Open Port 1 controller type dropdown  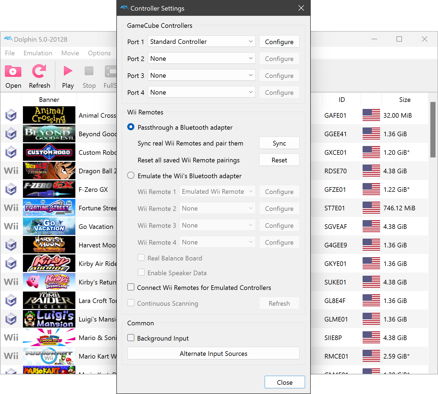tap(202, 41)
